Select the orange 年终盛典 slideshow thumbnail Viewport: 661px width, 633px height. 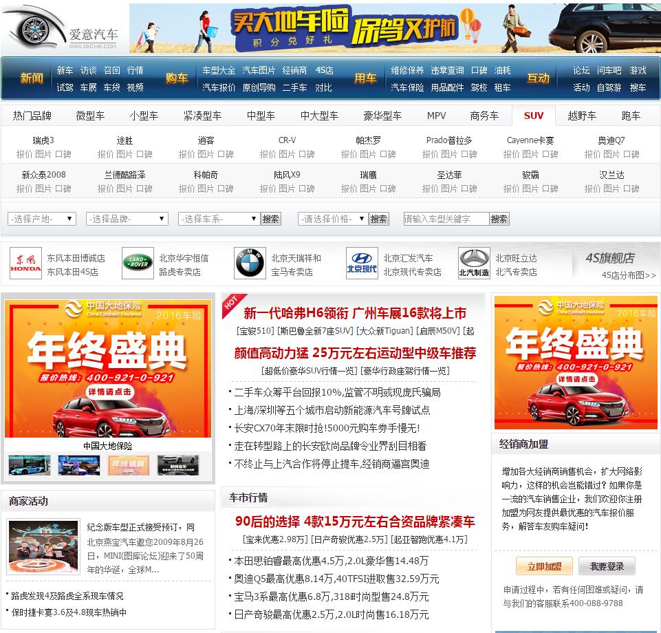click(129, 465)
